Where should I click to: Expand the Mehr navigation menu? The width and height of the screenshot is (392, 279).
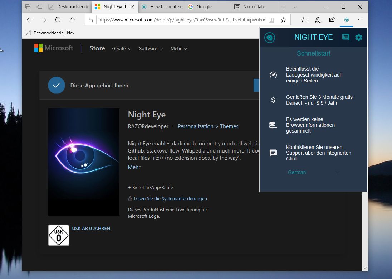click(x=178, y=49)
